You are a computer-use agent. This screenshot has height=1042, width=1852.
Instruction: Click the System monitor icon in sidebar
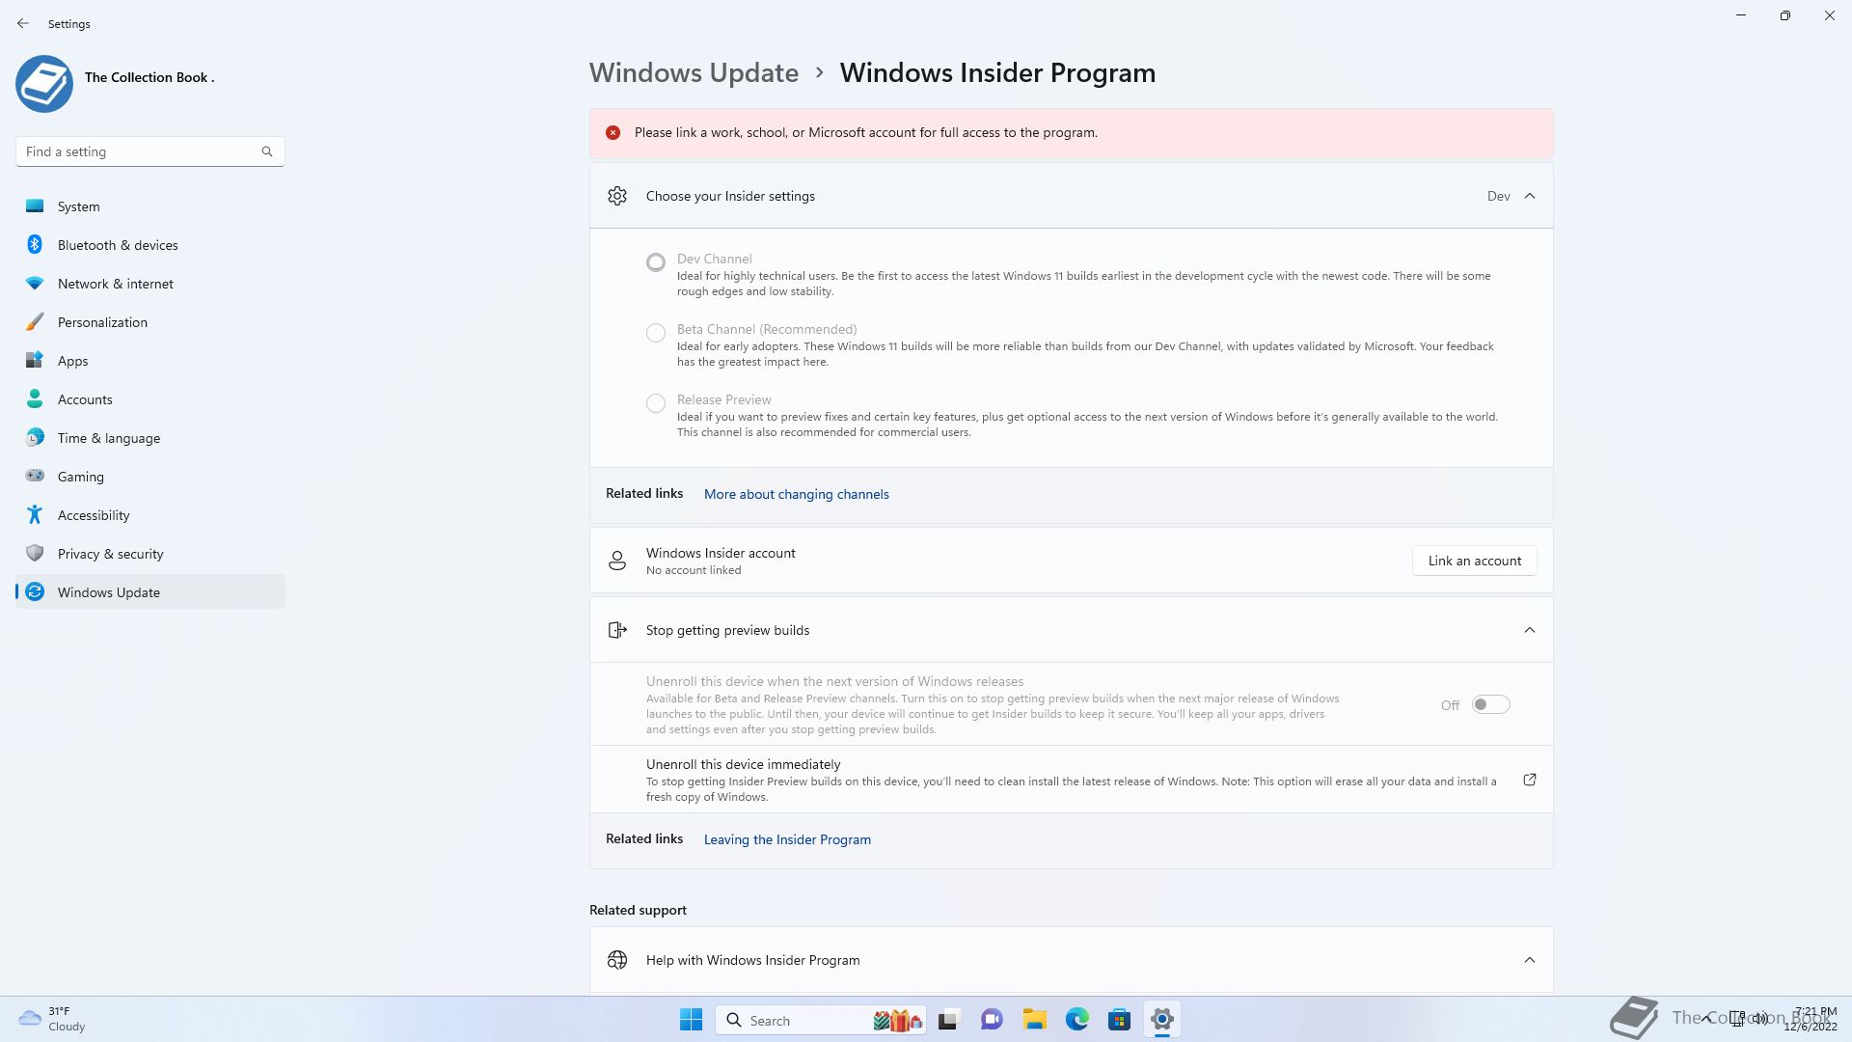(35, 206)
